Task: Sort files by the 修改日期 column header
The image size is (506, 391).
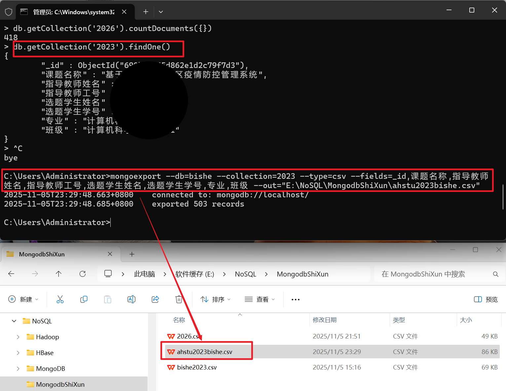Action: click(325, 320)
